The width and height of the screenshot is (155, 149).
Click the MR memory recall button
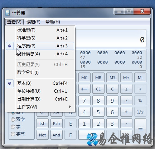pos(98,78)
